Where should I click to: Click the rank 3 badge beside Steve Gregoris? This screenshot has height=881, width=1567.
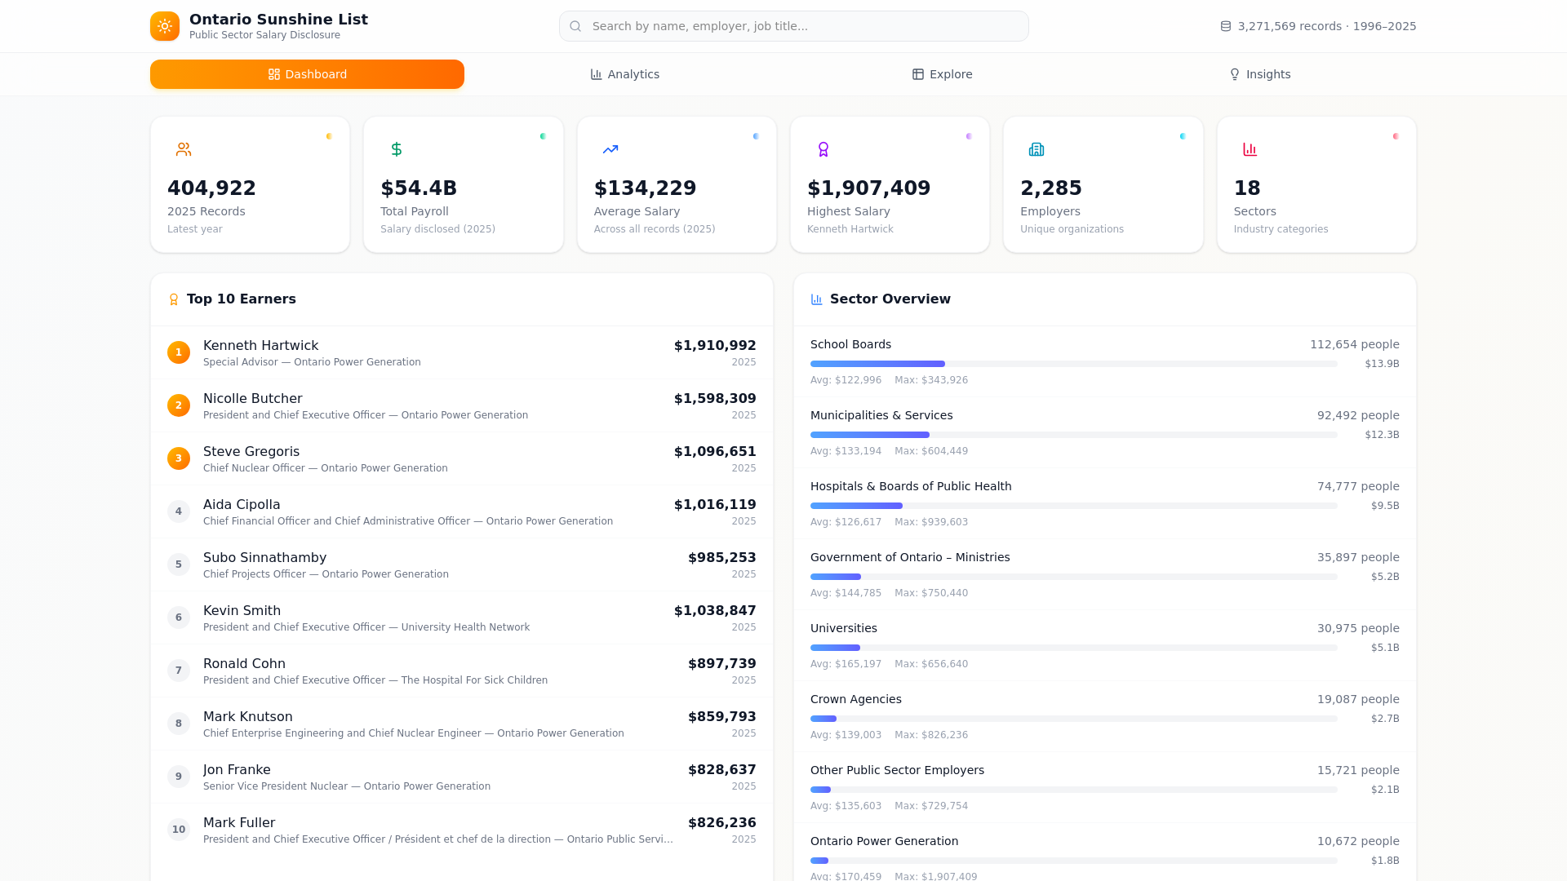point(178,458)
